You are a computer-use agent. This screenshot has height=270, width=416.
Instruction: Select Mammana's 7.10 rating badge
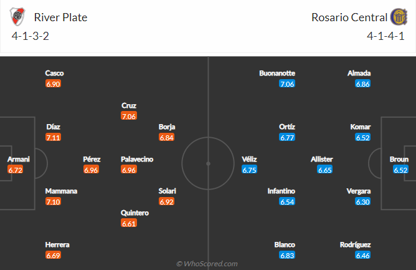tap(54, 201)
